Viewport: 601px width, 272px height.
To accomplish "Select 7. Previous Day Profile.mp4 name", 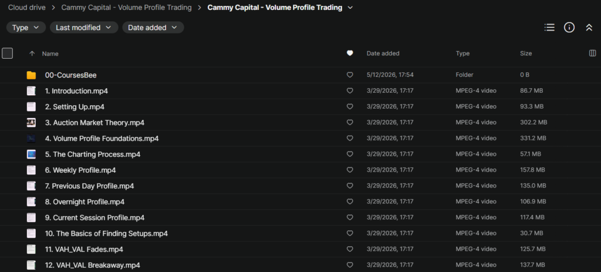I will pyautogui.click(x=89, y=186).
